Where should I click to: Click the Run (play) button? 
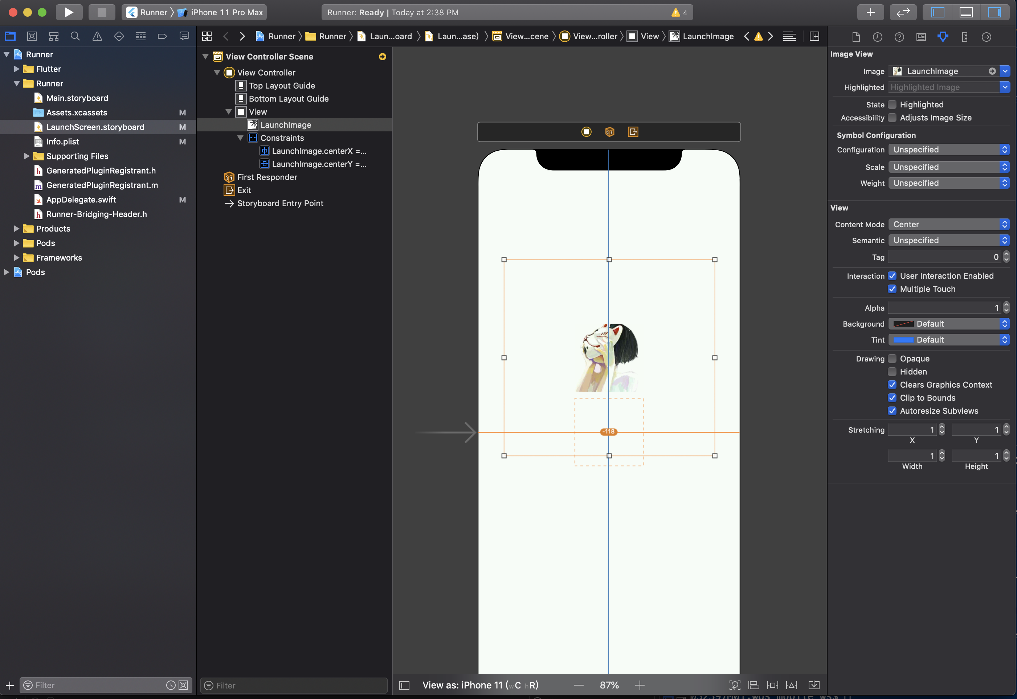click(69, 12)
